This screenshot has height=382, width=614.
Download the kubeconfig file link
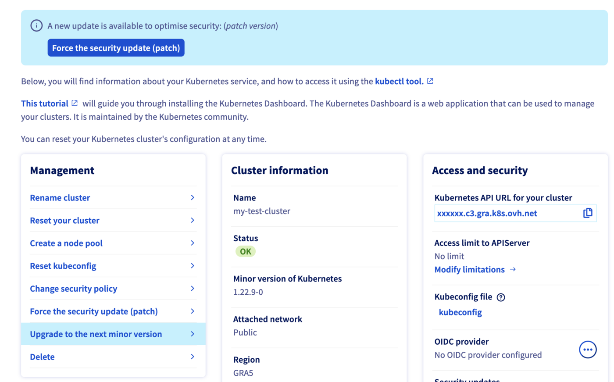pyautogui.click(x=460, y=312)
